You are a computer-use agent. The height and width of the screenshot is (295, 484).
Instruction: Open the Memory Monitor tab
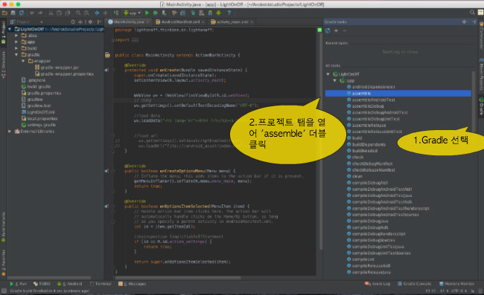(456, 284)
